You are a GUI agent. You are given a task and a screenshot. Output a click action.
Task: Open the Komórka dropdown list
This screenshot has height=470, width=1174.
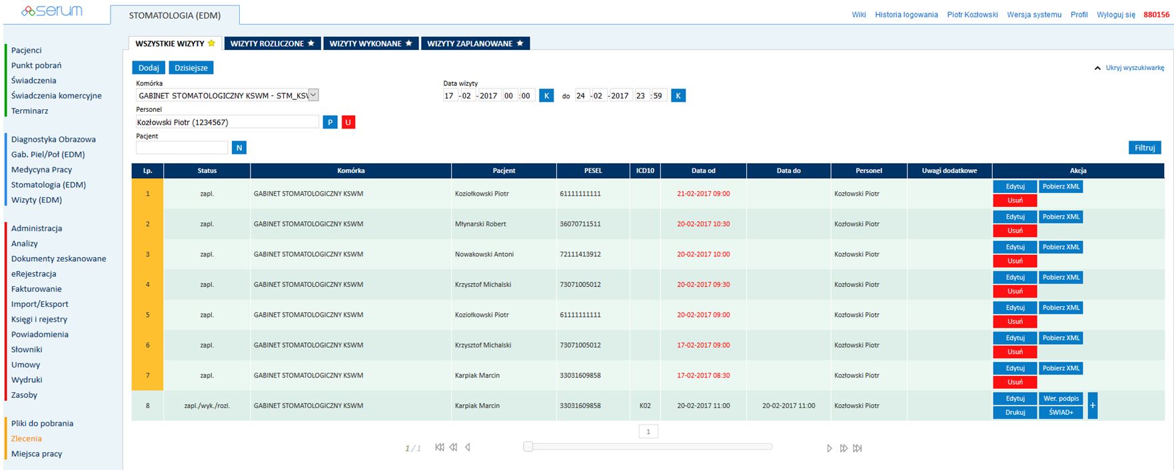(313, 95)
